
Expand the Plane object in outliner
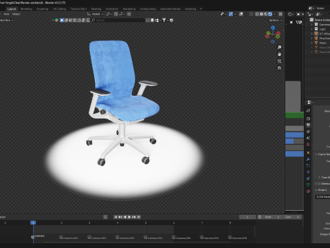(311, 43)
